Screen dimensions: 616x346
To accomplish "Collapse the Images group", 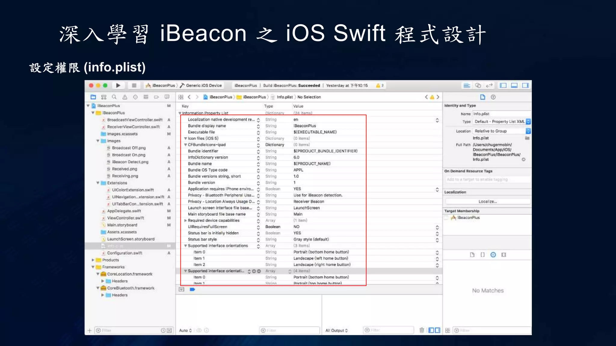I will coord(98,141).
